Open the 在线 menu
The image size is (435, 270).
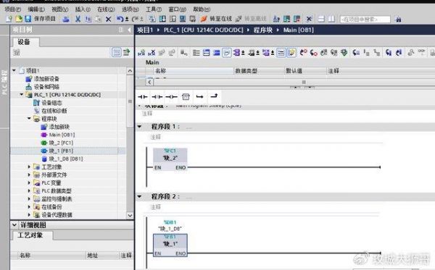click(x=106, y=9)
